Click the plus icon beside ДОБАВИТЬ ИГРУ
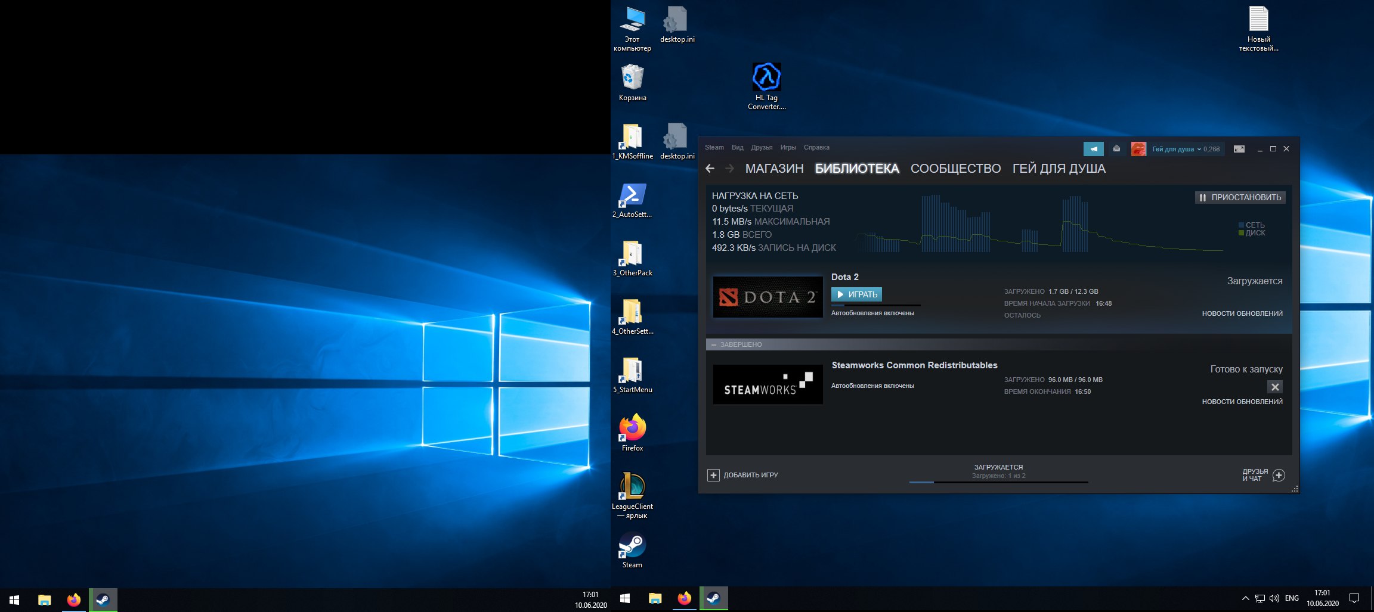This screenshot has width=1374, height=612. [713, 475]
